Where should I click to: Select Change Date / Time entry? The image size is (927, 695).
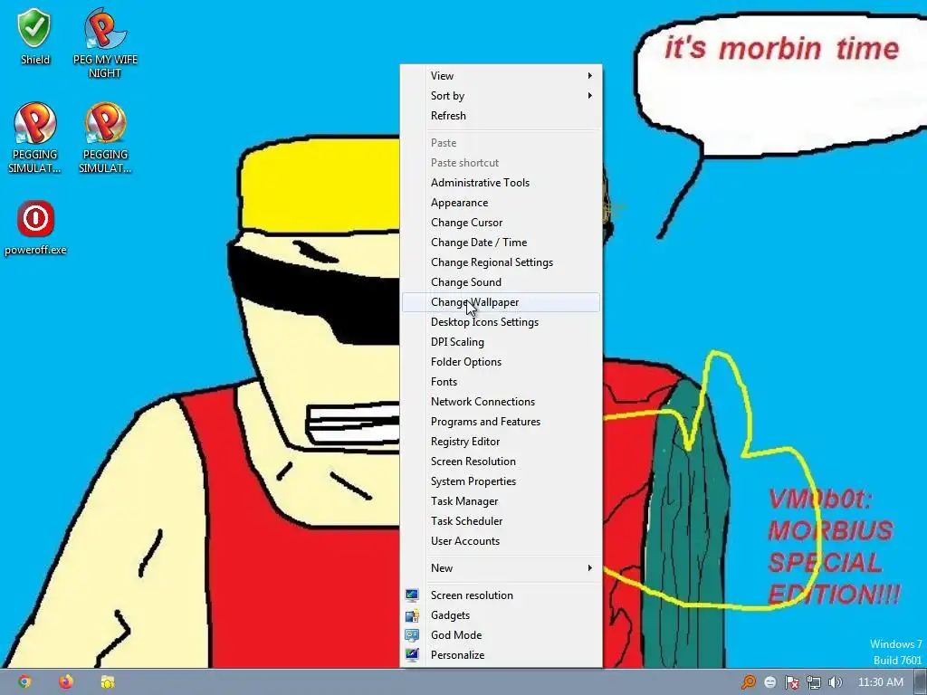coord(502,243)
